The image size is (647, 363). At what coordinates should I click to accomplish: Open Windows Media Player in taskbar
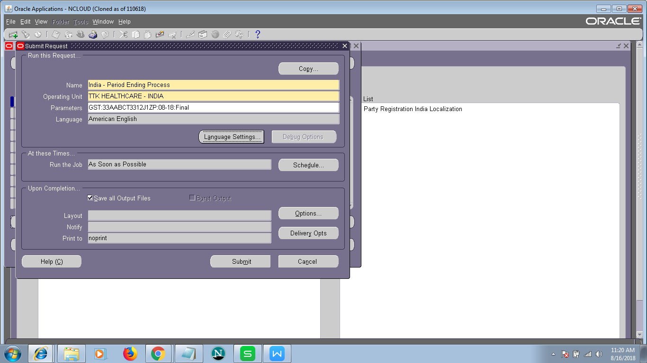100,354
